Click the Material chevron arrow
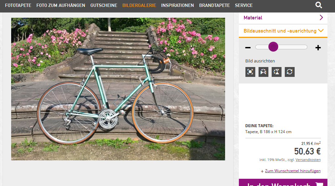Screen dimensions: 335x186 pos(321,17)
